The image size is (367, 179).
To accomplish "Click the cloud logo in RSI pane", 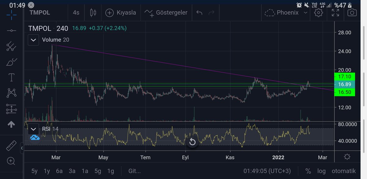I will point(35,138).
